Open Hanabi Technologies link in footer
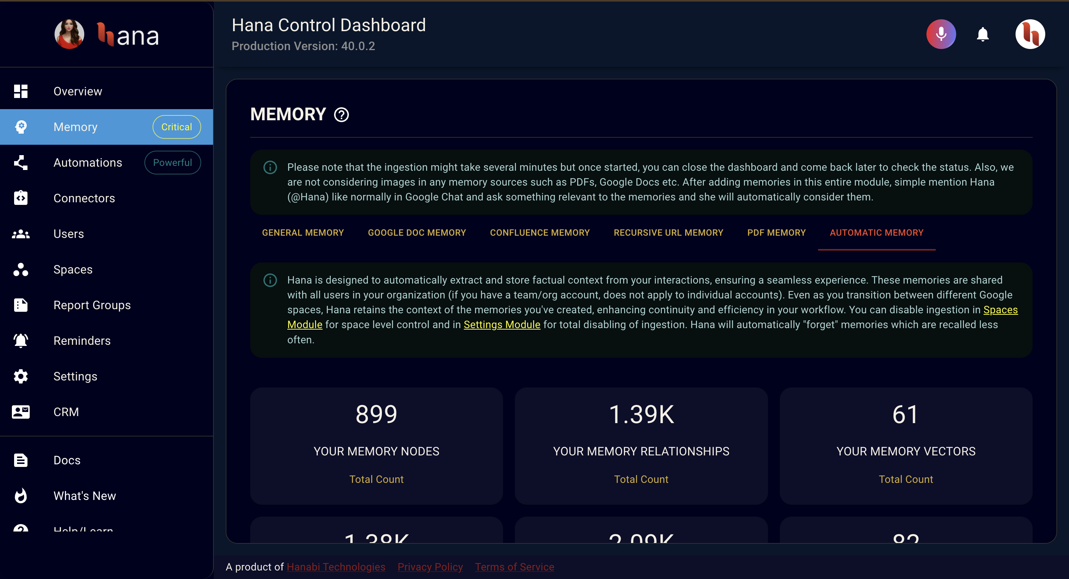The image size is (1069, 579). pyautogui.click(x=336, y=567)
